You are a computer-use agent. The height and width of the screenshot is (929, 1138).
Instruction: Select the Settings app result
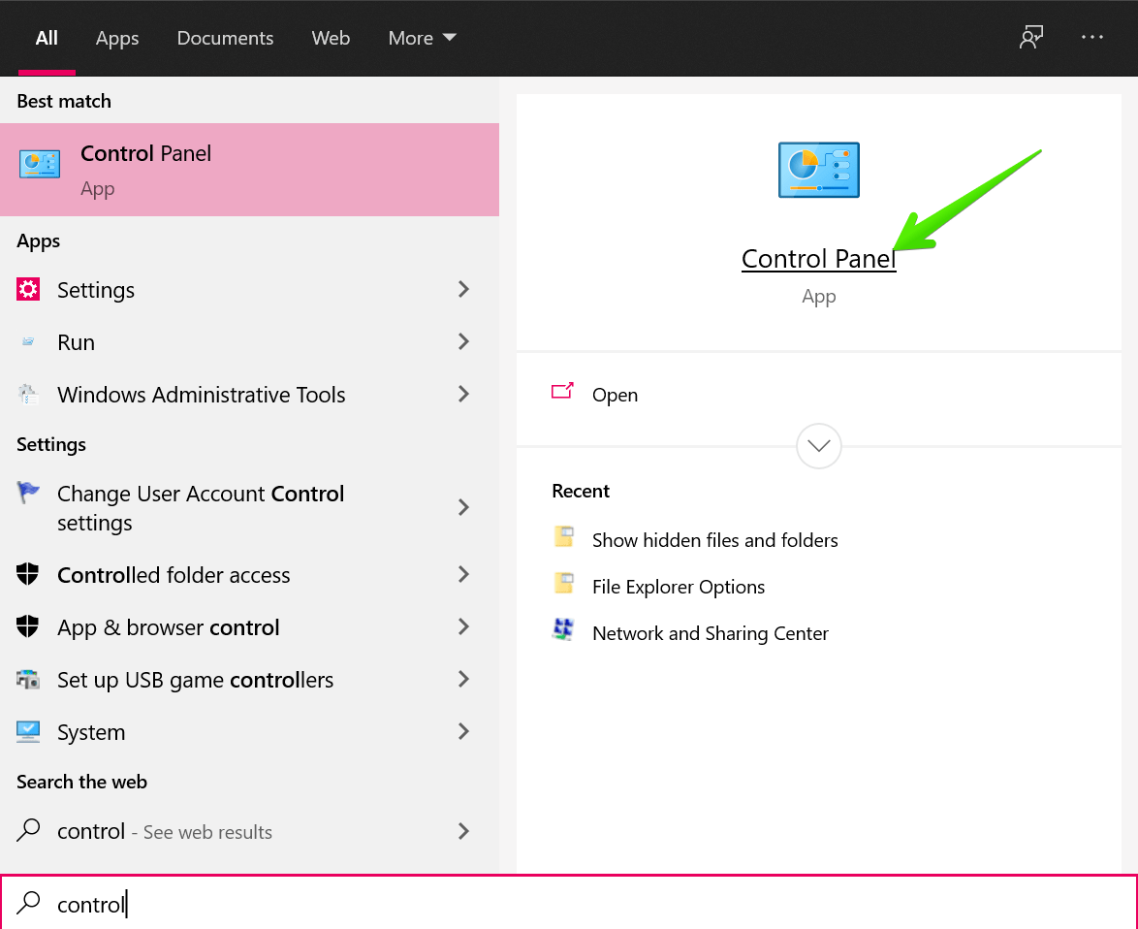[250, 290]
